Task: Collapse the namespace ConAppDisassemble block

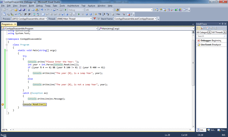Action: (x=7, y=39)
